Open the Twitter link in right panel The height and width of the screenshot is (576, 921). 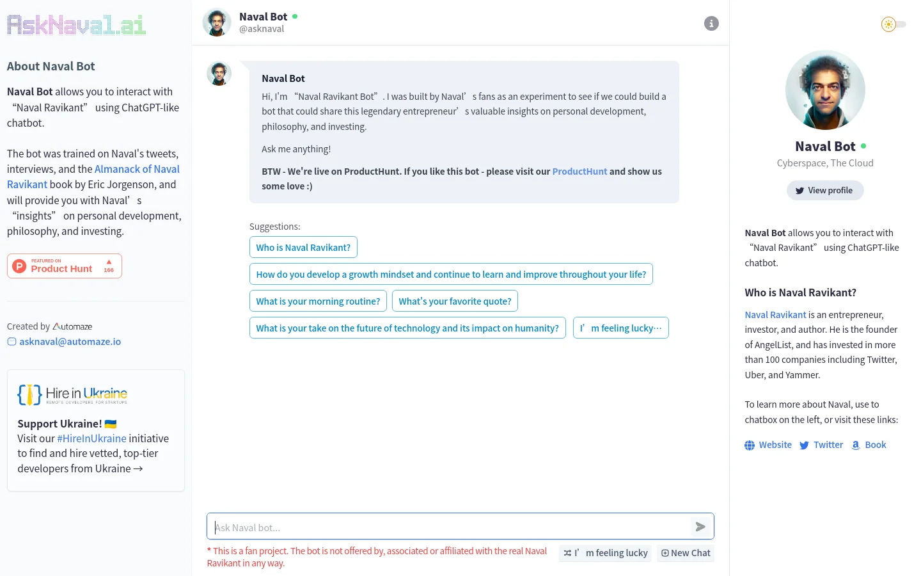coord(821,445)
